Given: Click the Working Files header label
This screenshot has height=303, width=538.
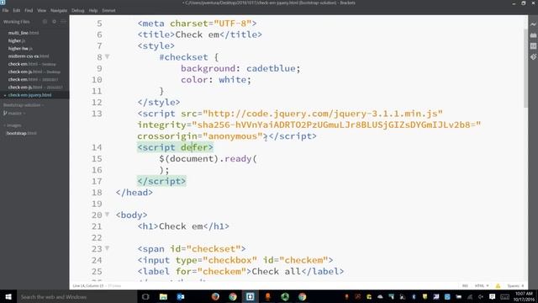Looking at the screenshot, I should click(17, 22).
